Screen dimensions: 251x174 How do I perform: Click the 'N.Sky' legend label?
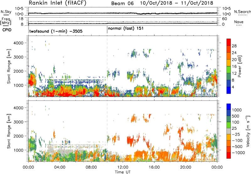6,12
